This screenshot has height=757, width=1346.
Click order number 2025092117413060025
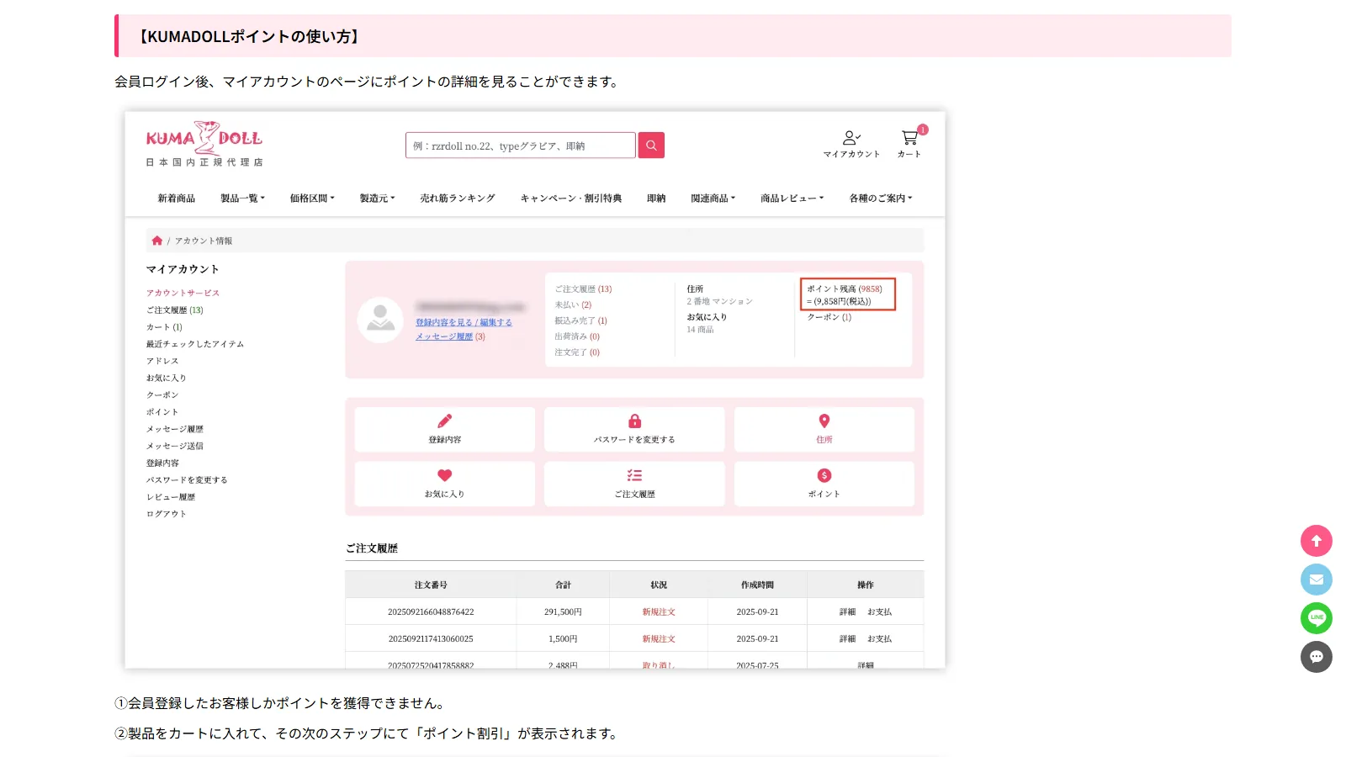431,639
